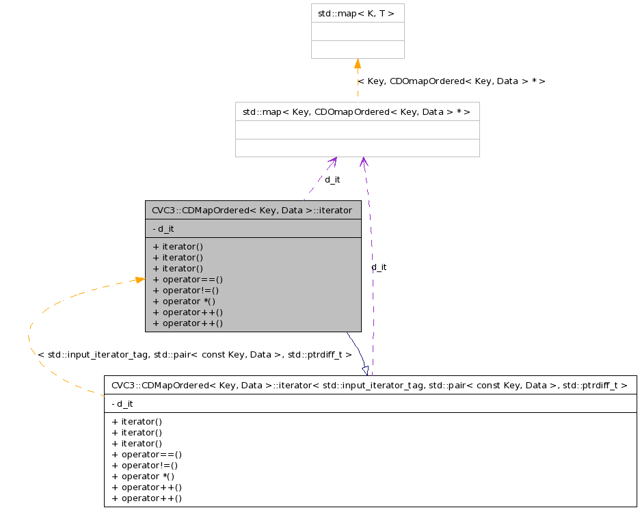Screen dimensions: 640x510
Task: Click the d_it label on the long purple line
Action: click(379, 267)
